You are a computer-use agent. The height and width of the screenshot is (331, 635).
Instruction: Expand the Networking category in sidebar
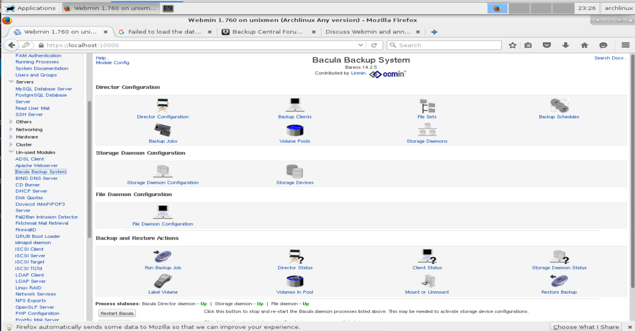[x=11, y=129]
